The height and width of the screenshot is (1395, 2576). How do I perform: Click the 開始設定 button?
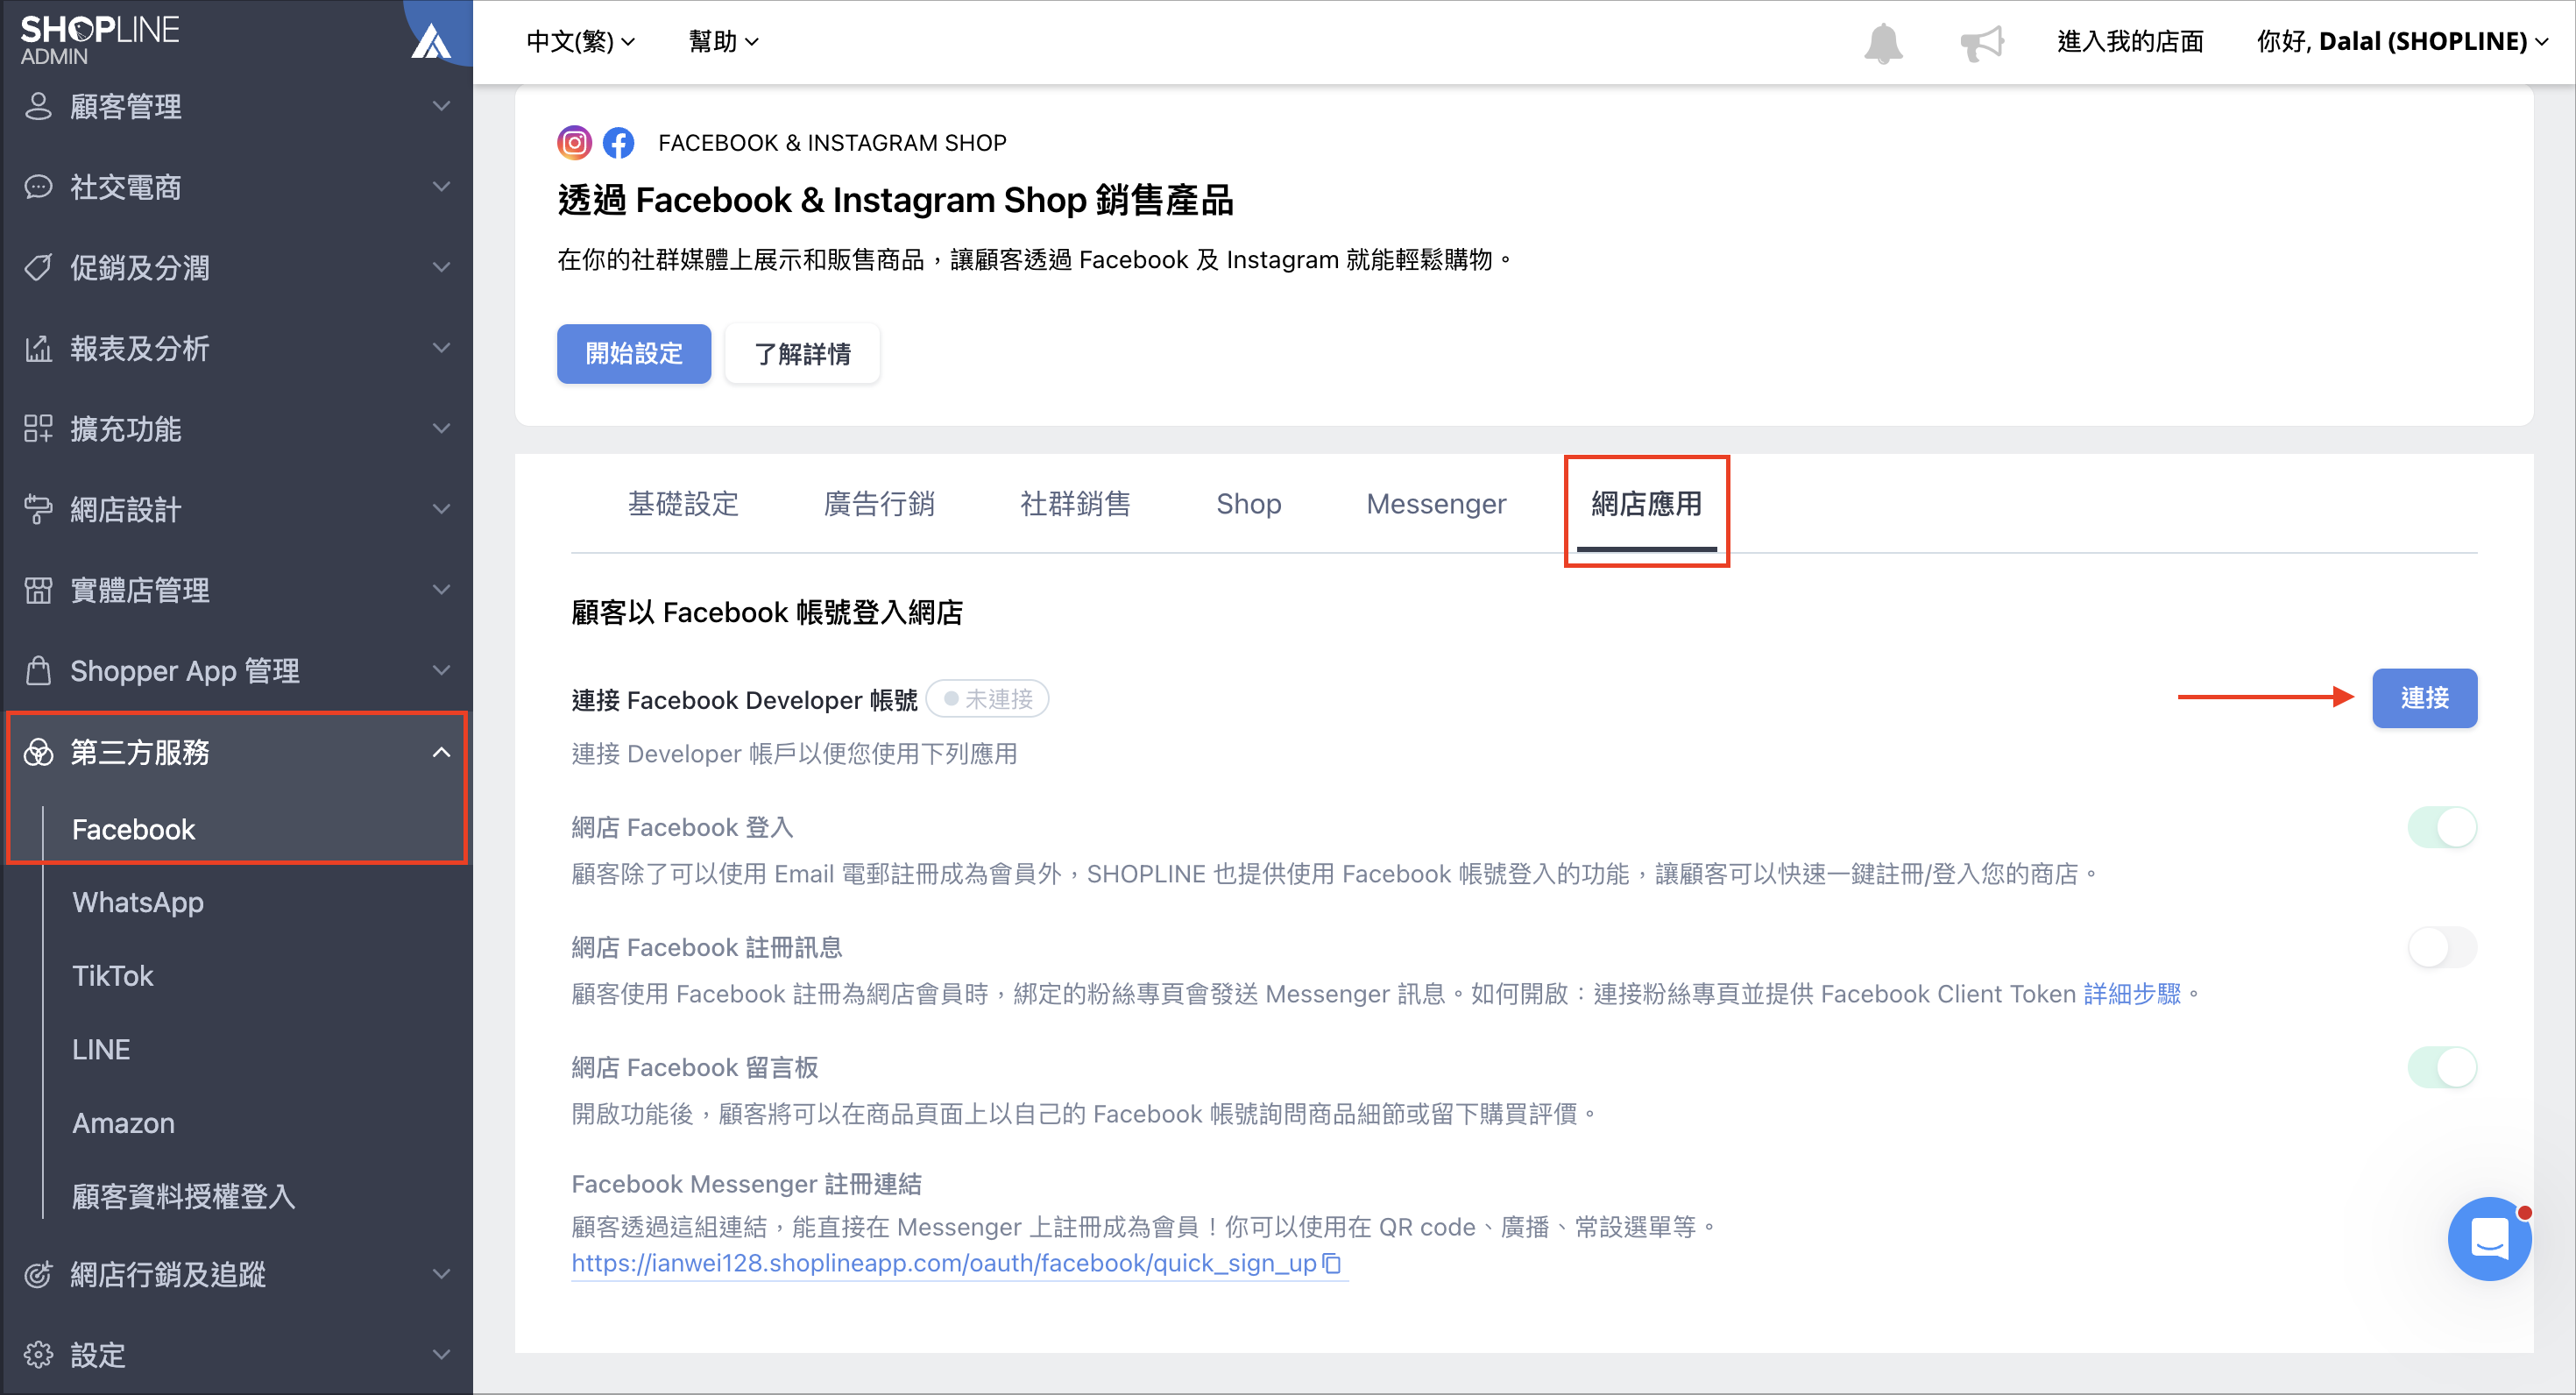pyautogui.click(x=634, y=354)
